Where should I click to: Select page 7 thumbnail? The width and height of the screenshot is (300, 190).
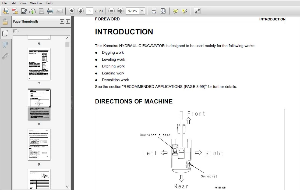click(39, 64)
